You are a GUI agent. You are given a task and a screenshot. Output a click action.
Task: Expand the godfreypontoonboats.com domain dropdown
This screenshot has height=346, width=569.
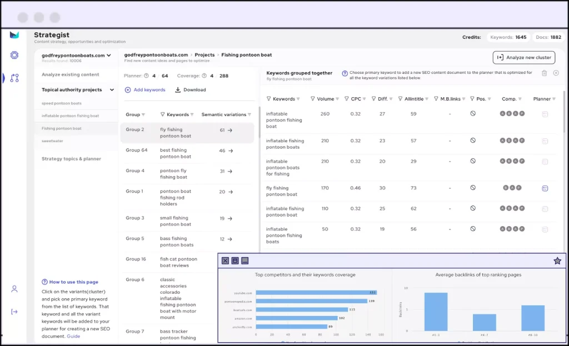pos(109,56)
